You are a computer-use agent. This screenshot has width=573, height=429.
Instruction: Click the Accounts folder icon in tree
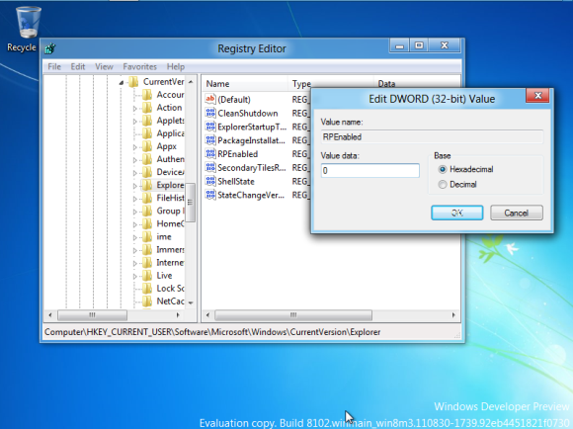click(147, 95)
